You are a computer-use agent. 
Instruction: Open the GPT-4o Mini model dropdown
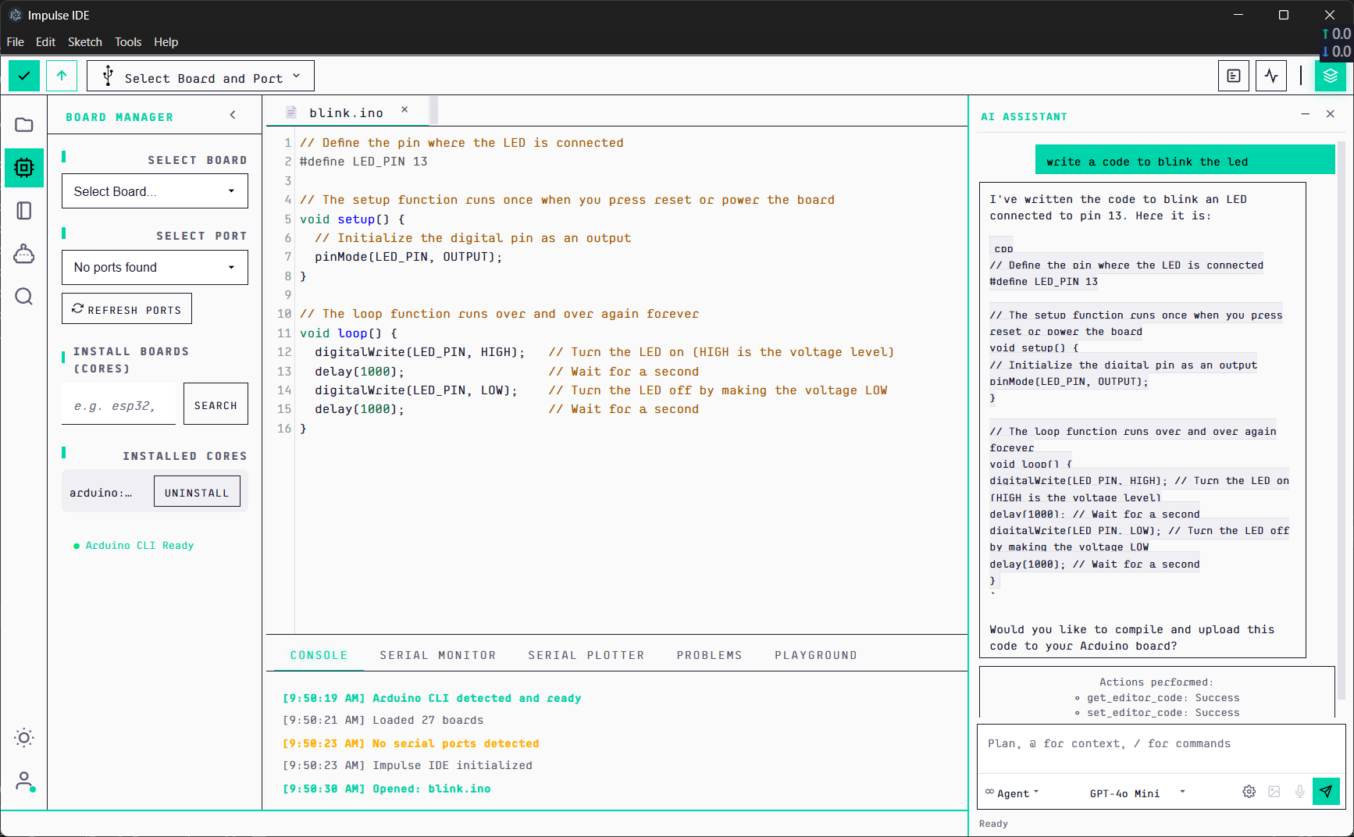tap(1138, 793)
